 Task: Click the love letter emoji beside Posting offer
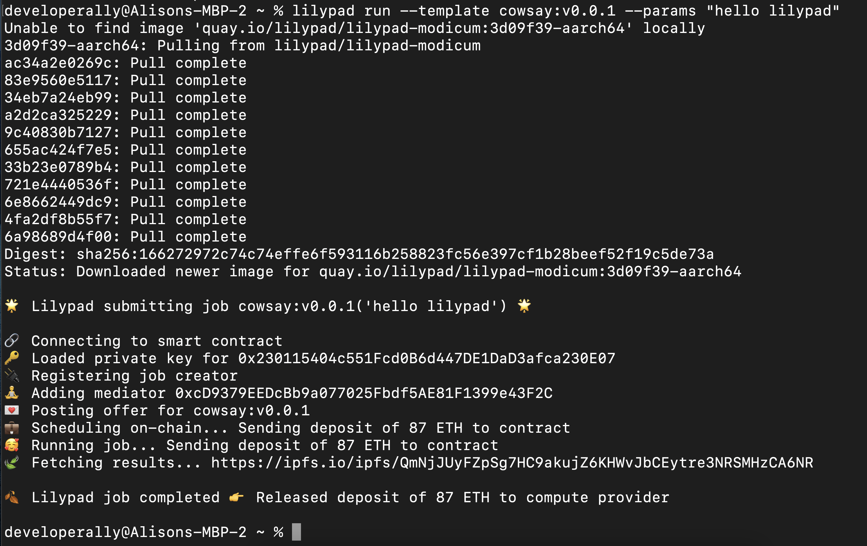(11, 410)
